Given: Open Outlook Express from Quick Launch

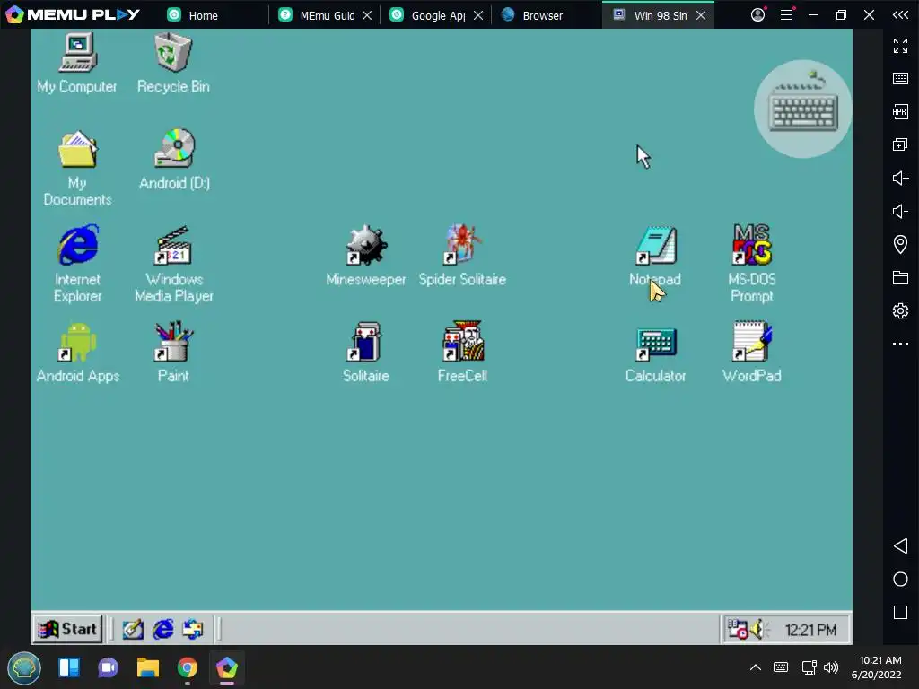Looking at the screenshot, I should pyautogui.click(x=193, y=630).
